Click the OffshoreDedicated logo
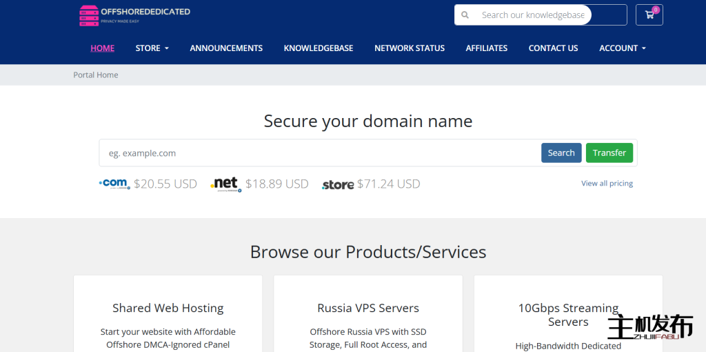 point(134,15)
